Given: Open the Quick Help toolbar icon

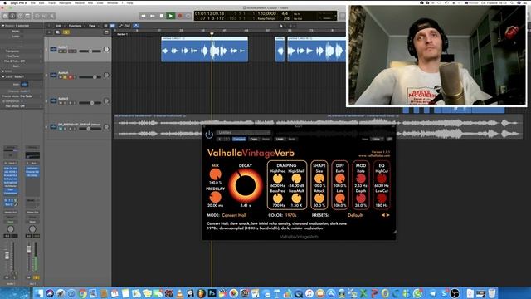Looking at the screenshot, I should coord(20,16).
